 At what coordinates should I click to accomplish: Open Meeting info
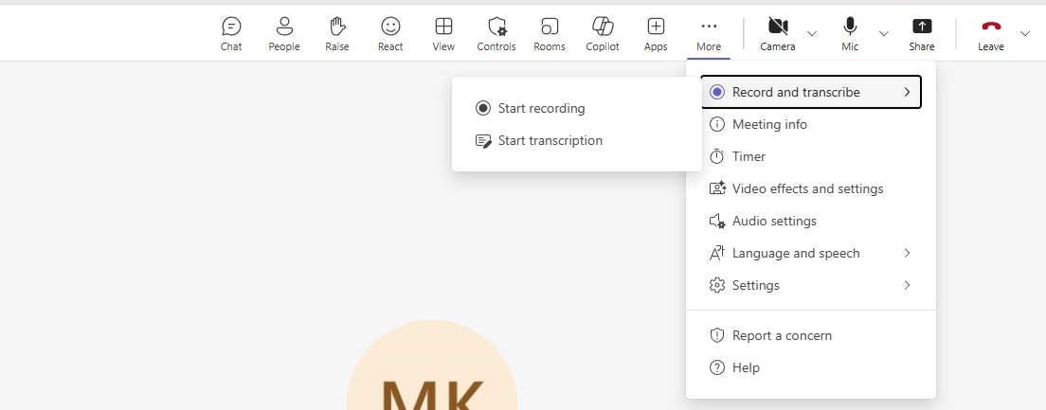tap(811, 124)
